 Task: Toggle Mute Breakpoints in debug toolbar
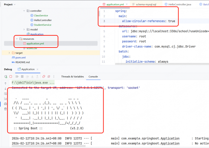pyautogui.click(x=49, y=76)
